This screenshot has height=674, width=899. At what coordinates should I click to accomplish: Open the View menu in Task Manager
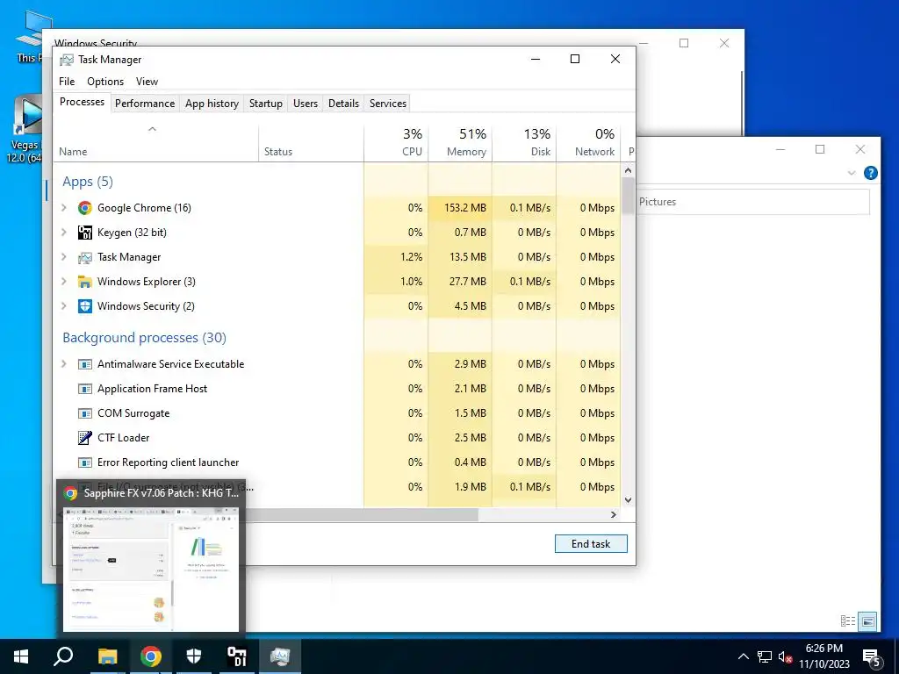[147, 82]
